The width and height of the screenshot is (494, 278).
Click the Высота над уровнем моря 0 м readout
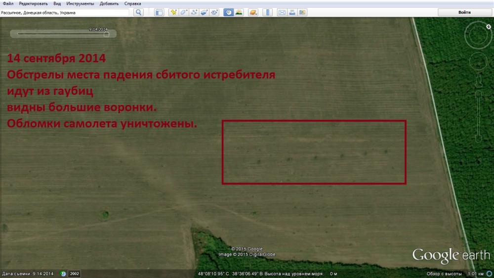point(301,274)
